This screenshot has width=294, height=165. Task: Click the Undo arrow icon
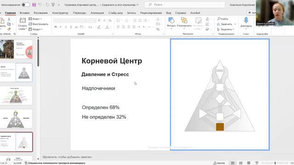40,5
